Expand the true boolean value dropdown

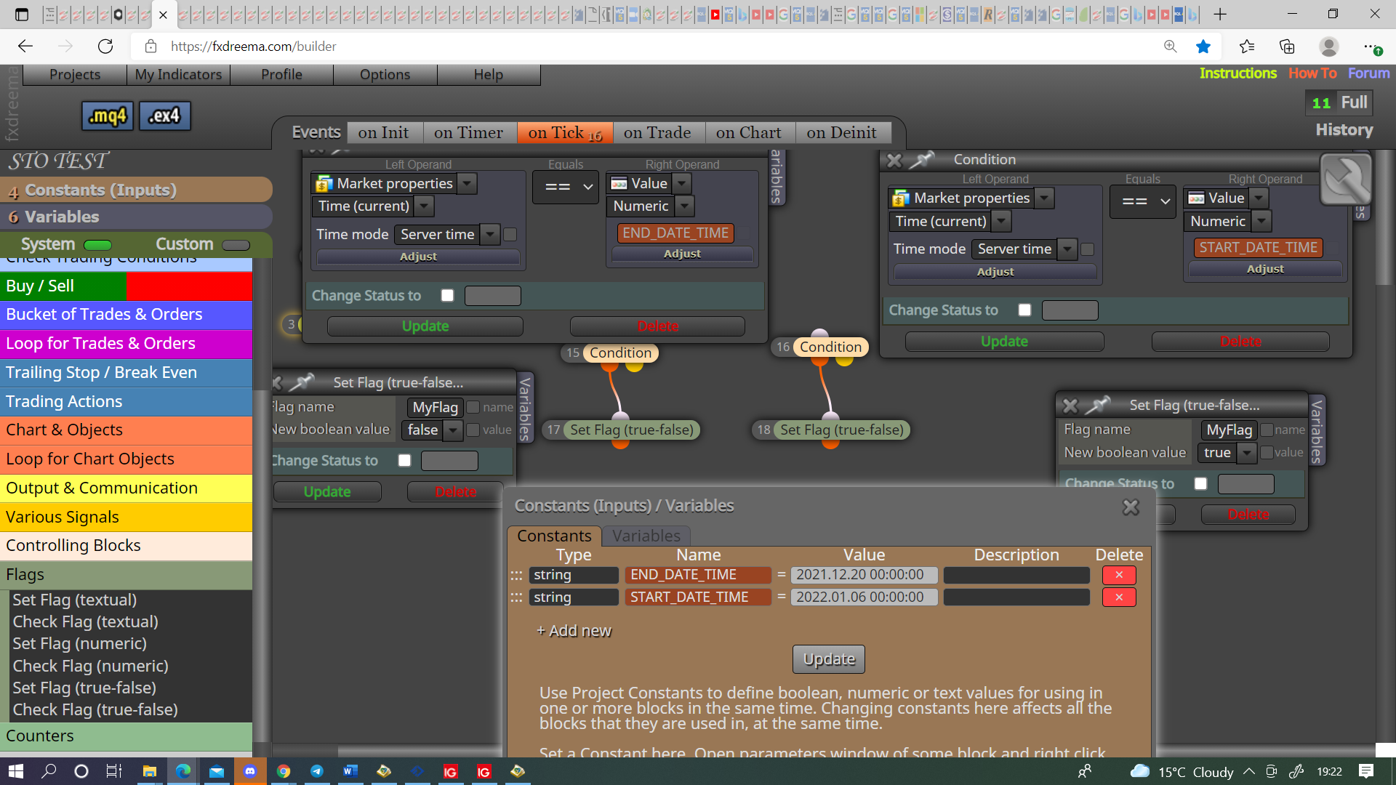coord(1247,453)
